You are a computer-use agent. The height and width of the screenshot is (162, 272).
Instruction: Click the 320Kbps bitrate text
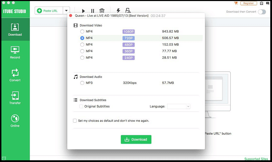[x=130, y=83]
